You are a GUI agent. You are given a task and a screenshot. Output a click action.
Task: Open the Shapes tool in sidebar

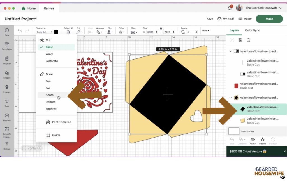point(7,74)
